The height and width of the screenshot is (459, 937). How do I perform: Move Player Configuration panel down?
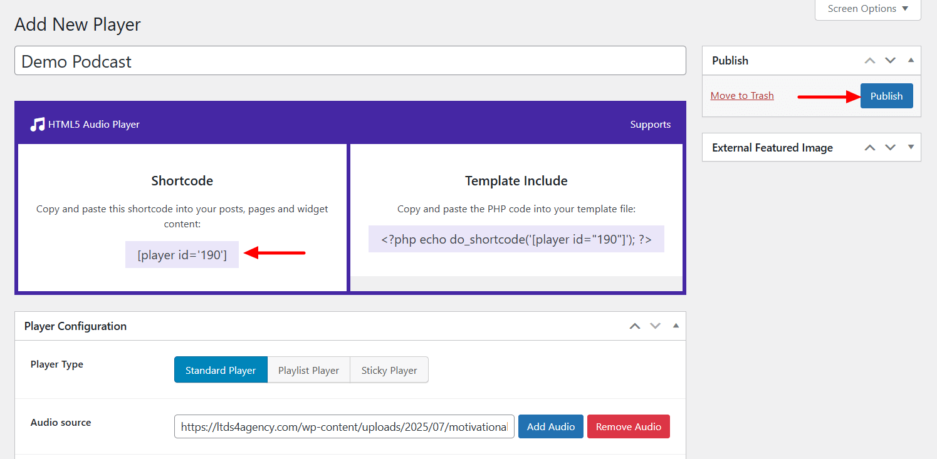(x=655, y=326)
